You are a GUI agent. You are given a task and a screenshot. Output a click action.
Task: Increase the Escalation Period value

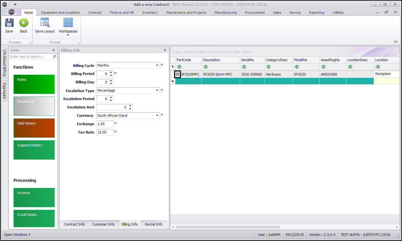(111, 97)
